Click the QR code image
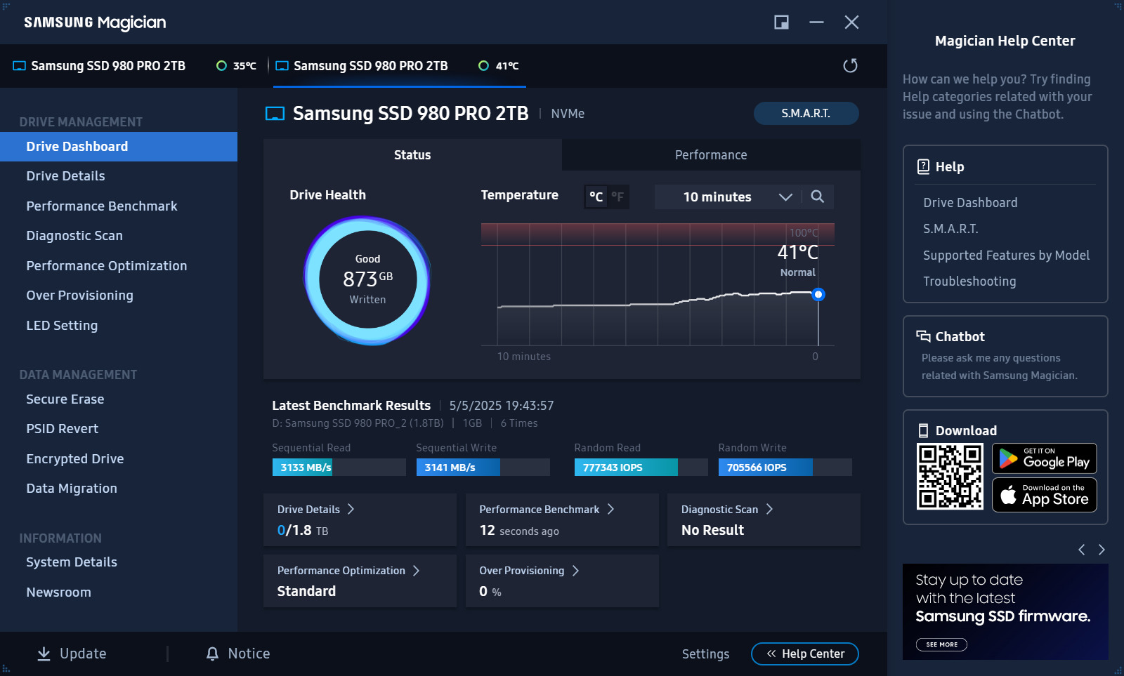The width and height of the screenshot is (1124, 676). pyautogui.click(x=950, y=477)
